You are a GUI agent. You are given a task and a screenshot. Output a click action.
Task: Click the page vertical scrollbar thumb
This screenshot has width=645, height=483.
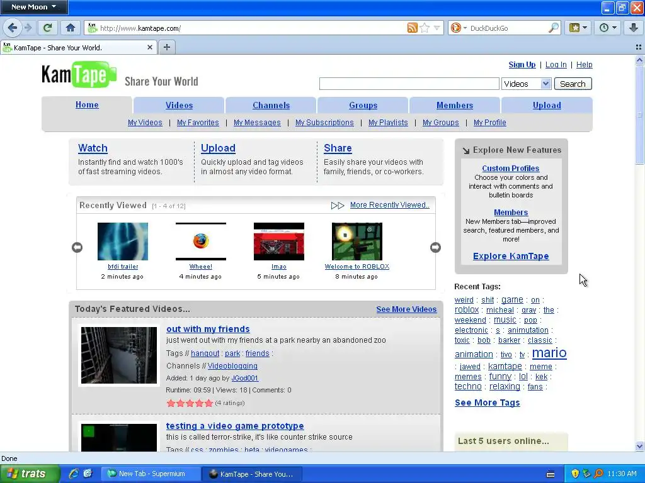click(x=639, y=115)
